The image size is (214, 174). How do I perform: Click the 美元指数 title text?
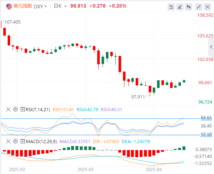(23, 6)
